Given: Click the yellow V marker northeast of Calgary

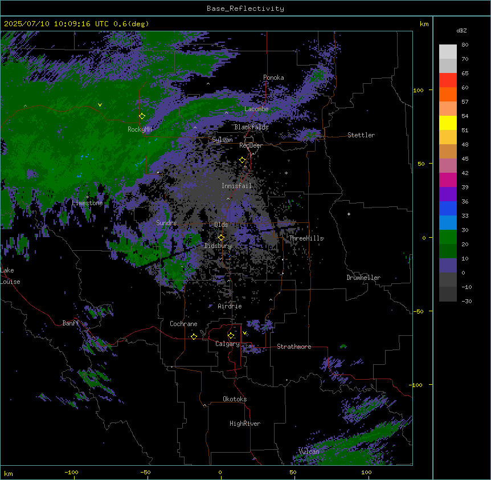Looking at the screenshot, I should [x=244, y=333].
